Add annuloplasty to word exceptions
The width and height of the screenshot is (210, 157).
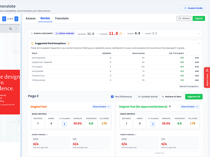pos(197,58)
